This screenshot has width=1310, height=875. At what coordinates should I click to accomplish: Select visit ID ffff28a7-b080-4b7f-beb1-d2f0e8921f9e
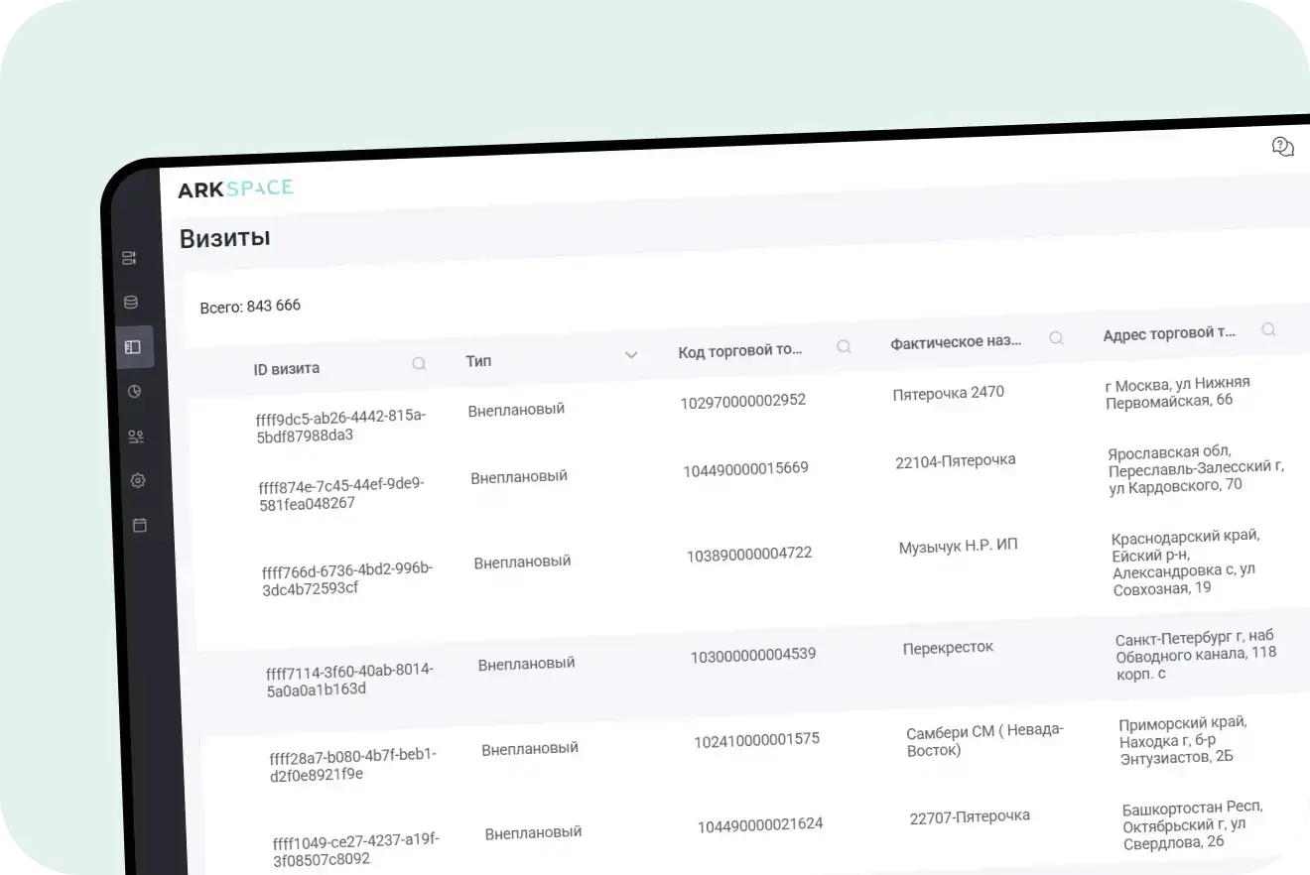point(352,764)
